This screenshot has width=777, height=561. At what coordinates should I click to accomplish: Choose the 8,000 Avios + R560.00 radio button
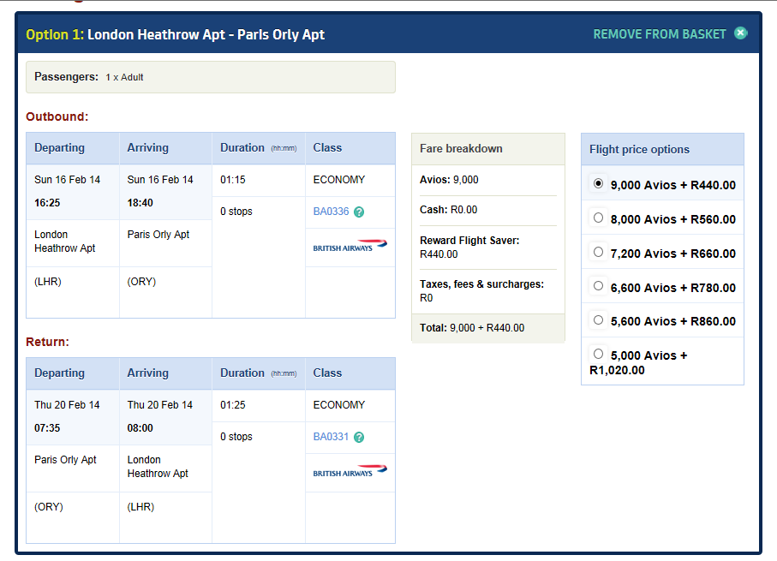(598, 218)
